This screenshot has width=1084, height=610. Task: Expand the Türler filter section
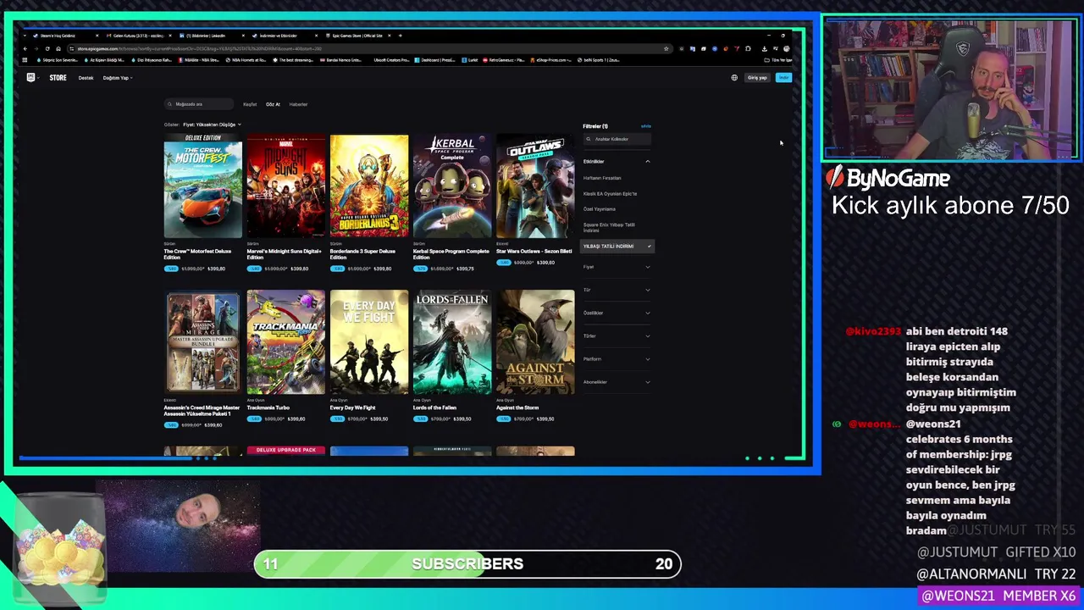[x=617, y=335]
